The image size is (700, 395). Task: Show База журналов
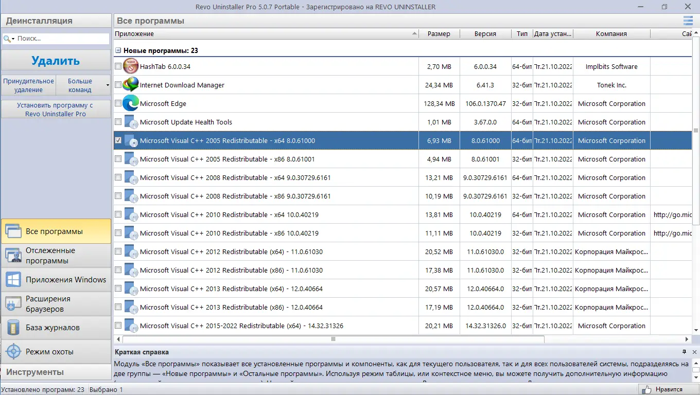pyautogui.click(x=56, y=328)
